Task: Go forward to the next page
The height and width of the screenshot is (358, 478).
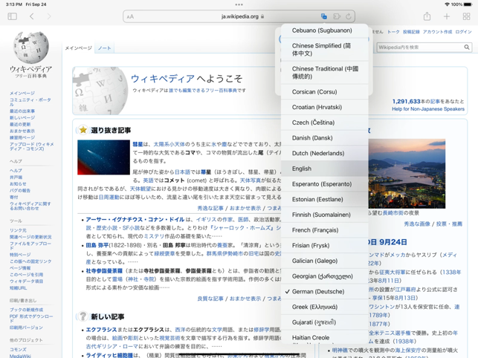Action: point(49,16)
